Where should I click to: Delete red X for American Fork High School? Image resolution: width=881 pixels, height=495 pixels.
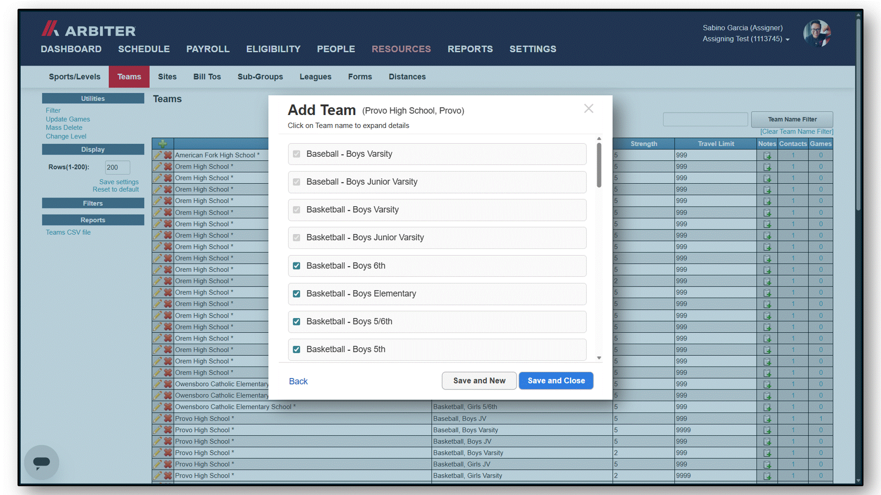click(168, 155)
